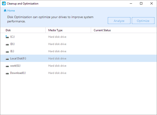Click the E: drive icon

click(7, 52)
